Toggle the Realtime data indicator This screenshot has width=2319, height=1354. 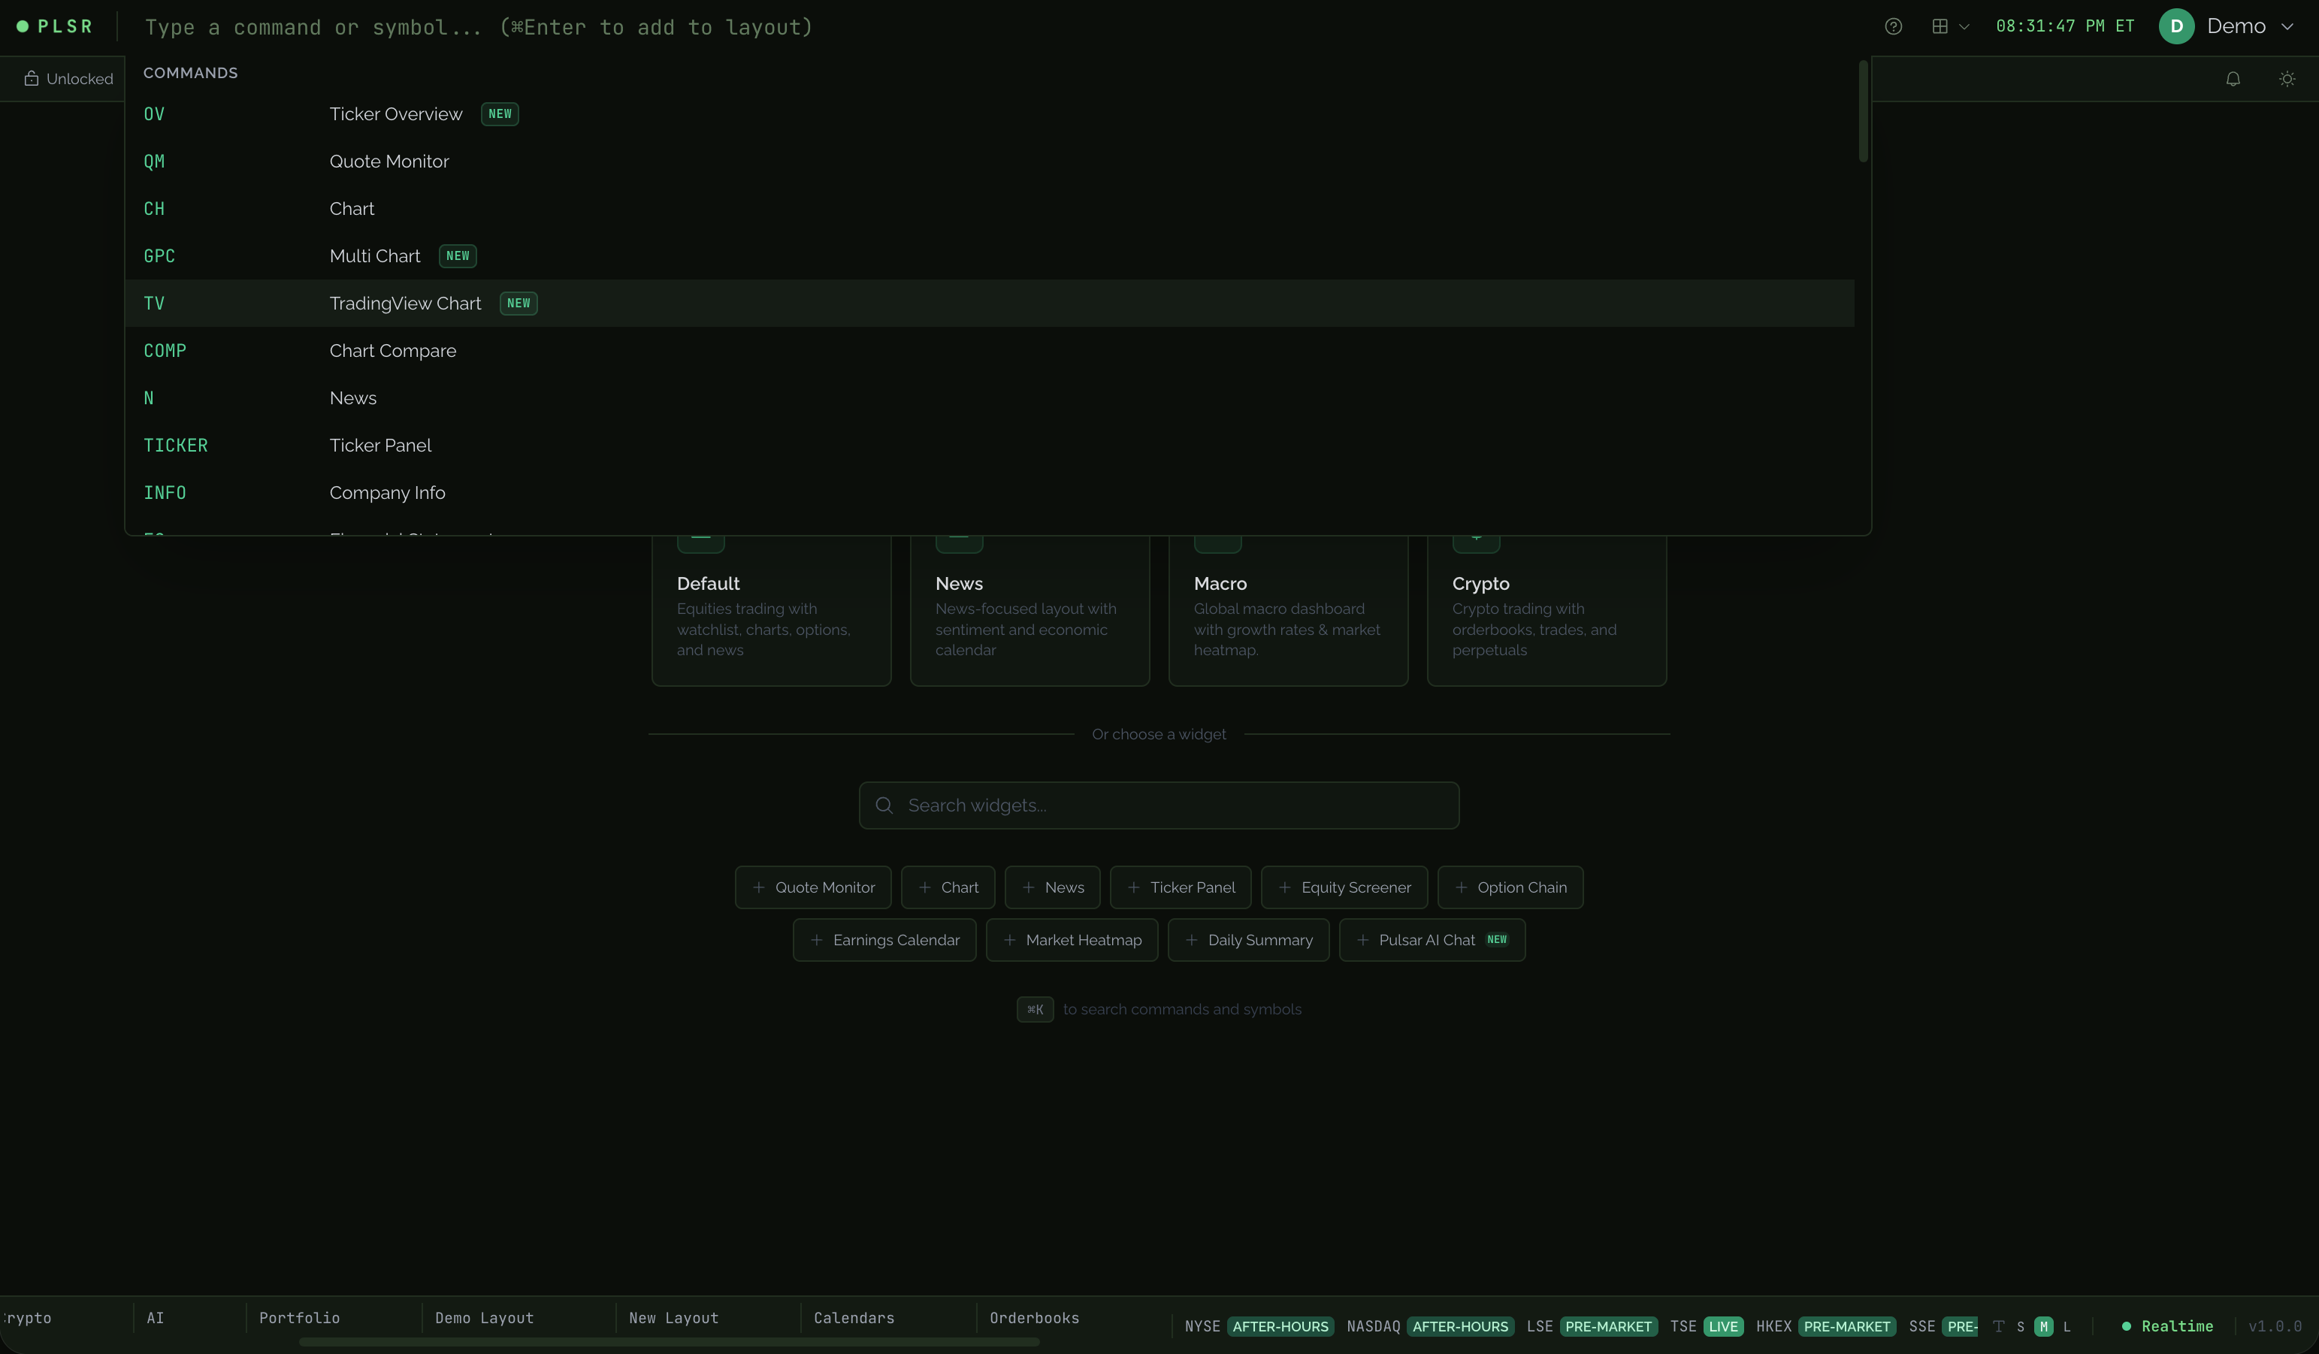pyautogui.click(x=2167, y=1326)
